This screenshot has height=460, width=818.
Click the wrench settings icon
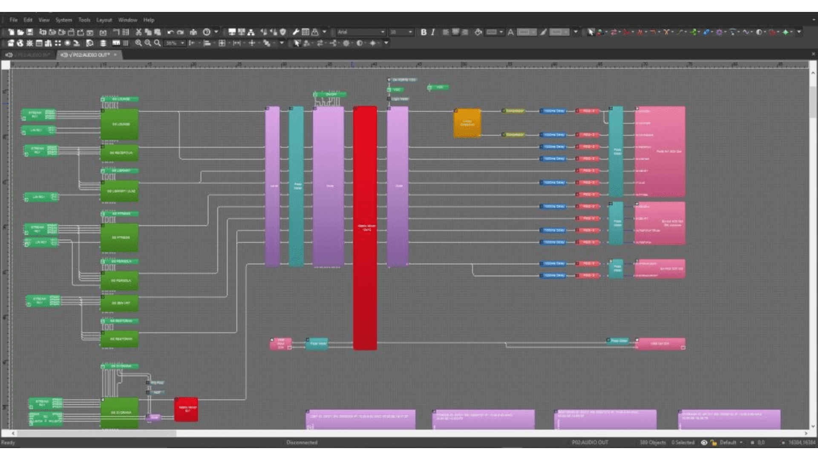click(x=296, y=32)
